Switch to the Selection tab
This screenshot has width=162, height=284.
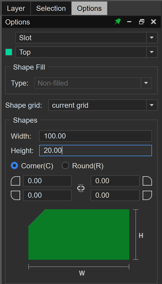[x=51, y=8]
